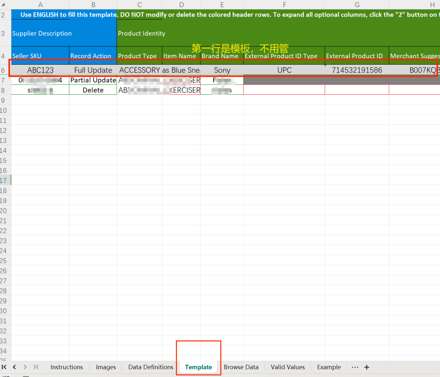Image resolution: width=440 pixels, height=377 pixels.
Task: Click the Product Identity header cell
Action: coord(278,33)
